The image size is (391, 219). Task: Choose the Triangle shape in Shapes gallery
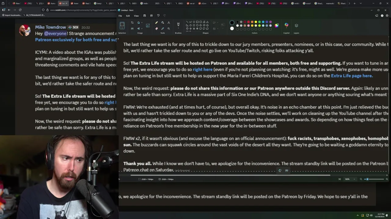[x=207, y=22]
